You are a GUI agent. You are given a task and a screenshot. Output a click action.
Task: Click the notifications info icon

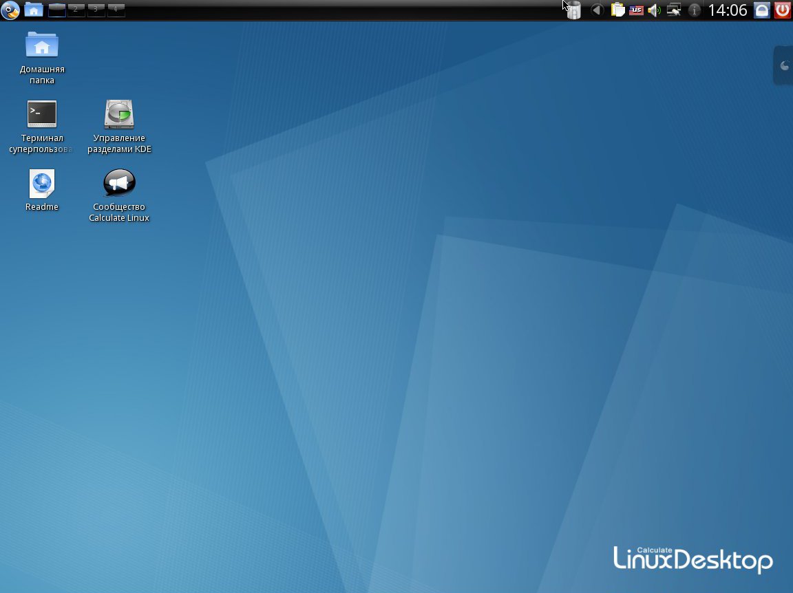click(x=695, y=10)
